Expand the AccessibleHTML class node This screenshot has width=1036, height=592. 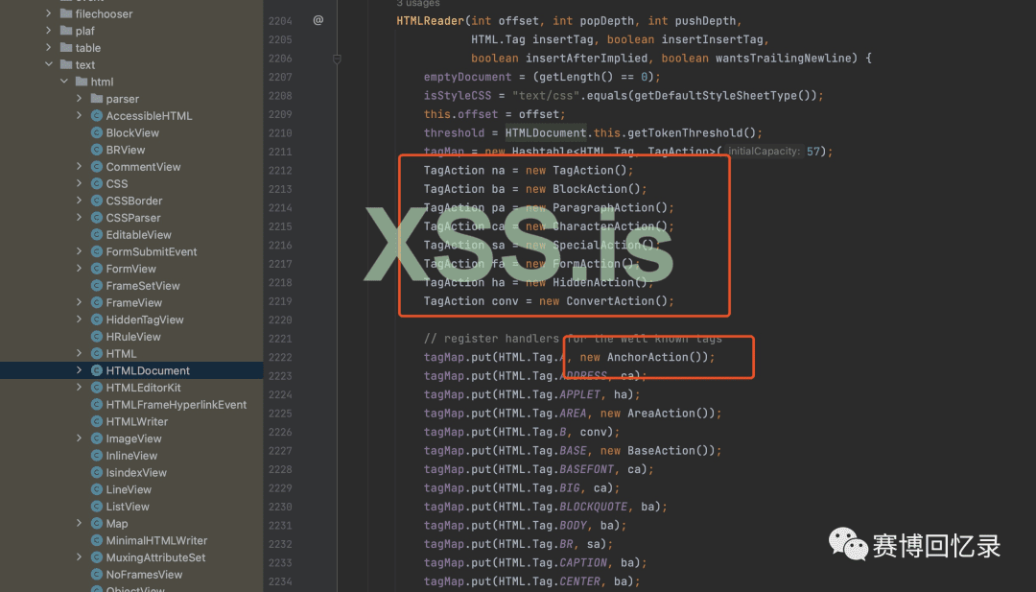pyautogui.click(x=80, y=116)
